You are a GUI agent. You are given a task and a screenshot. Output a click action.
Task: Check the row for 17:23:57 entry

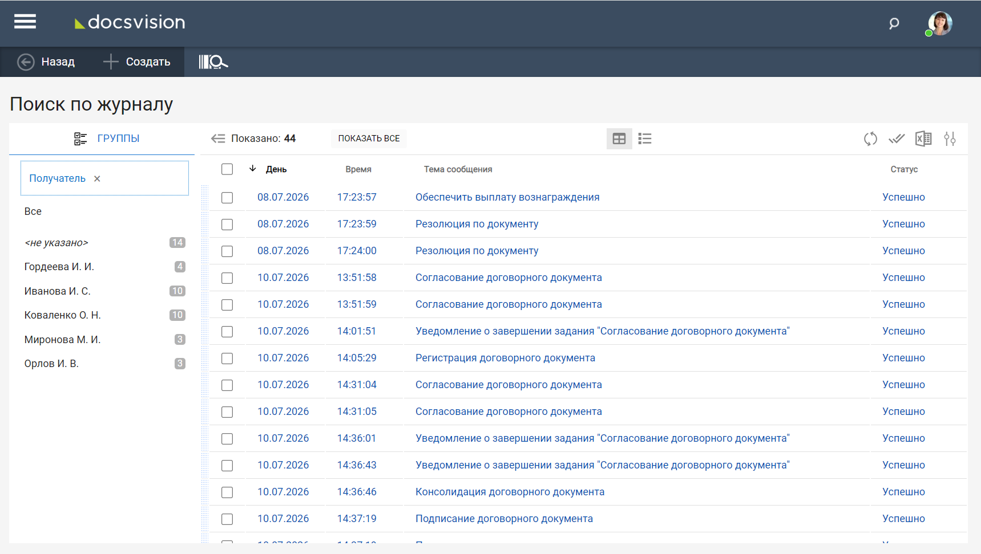coord(227,198)
